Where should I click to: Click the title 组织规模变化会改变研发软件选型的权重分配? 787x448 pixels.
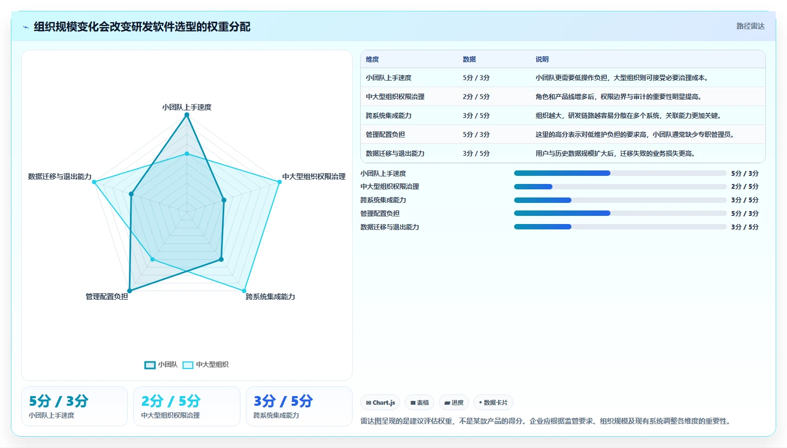tap(142, 27)
